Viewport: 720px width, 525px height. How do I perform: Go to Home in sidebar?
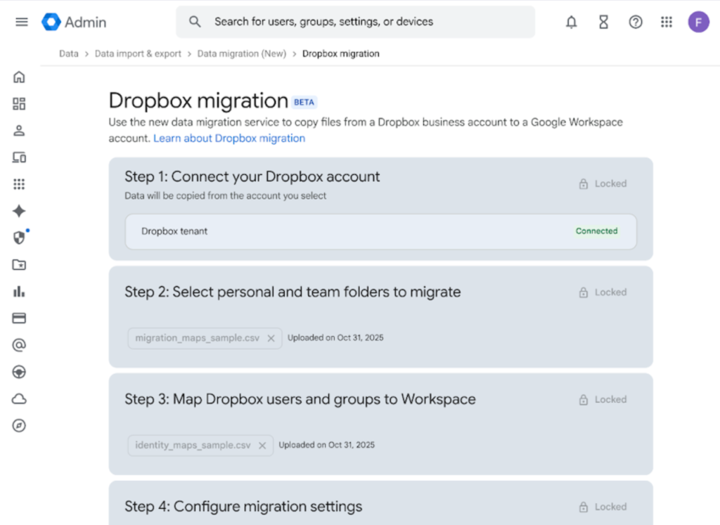[19, 77]
